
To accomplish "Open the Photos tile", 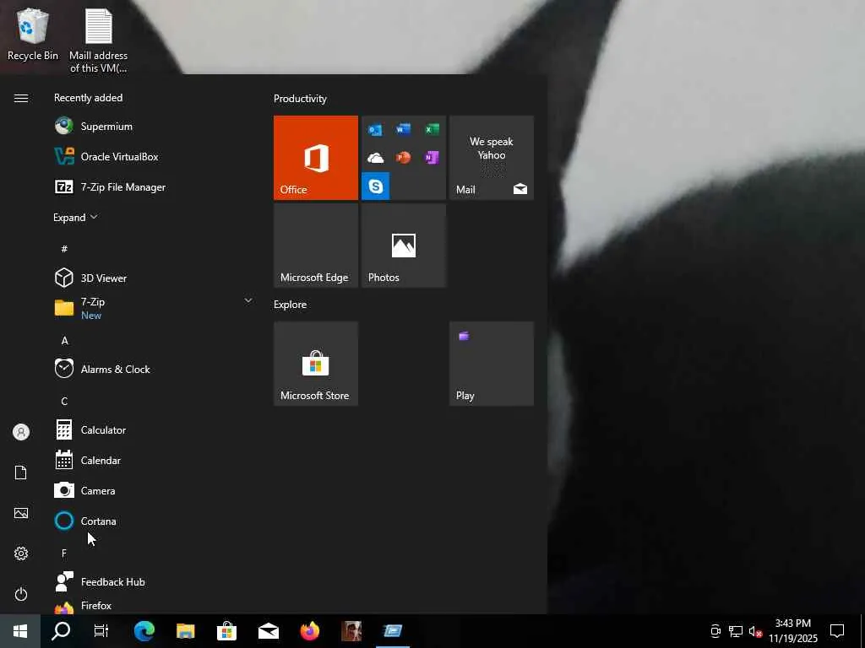I will (403, 246).
